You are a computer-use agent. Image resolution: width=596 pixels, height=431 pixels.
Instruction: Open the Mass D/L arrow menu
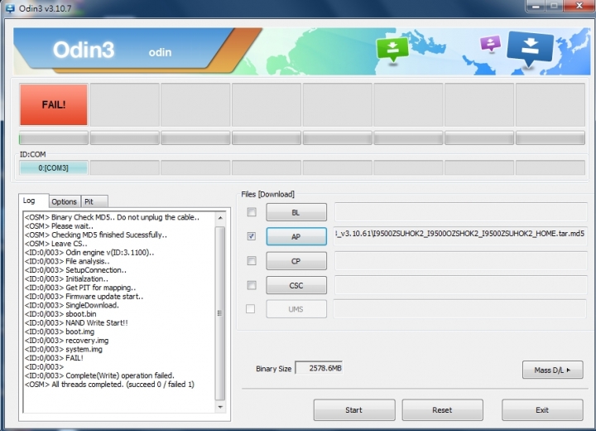click(x=552, y=370)
